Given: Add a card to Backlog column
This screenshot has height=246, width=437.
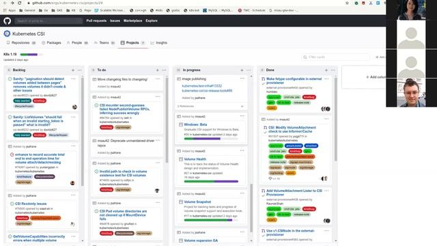Looking at the screenshot, I should pos(73,70).
